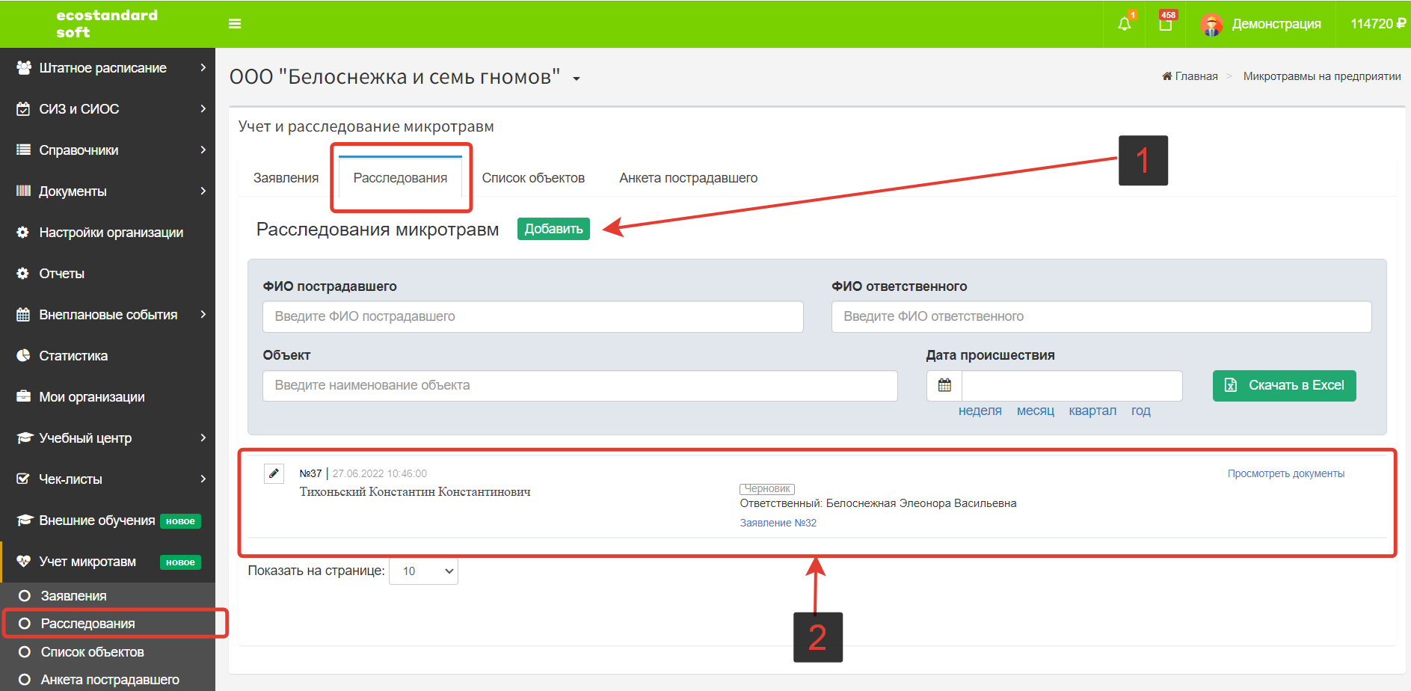Click the ФИО пострадавшего input field
Viewport: 1411px width, 691px height.
point(532,317)
